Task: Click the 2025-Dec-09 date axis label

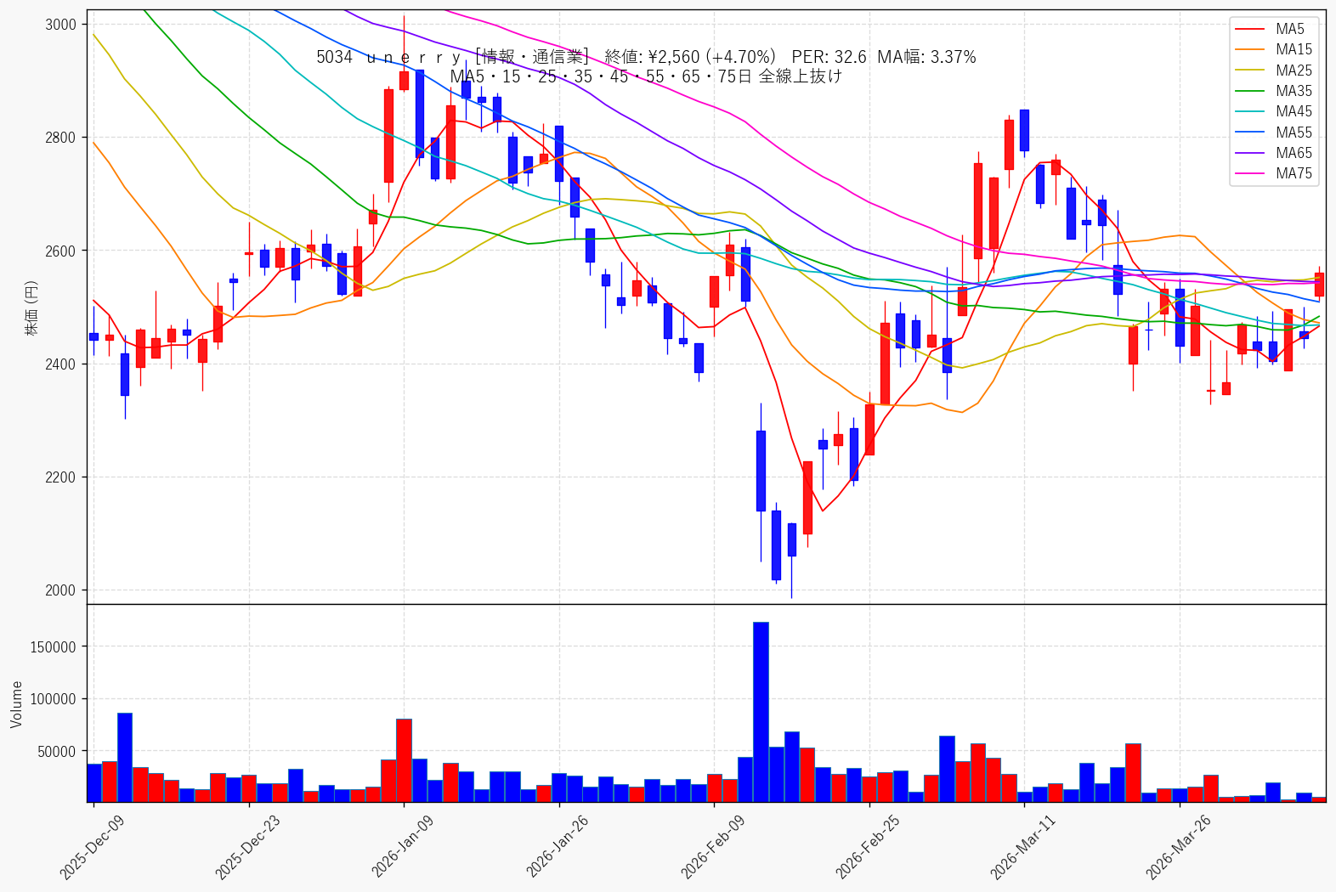Action: tap(92, 846)
